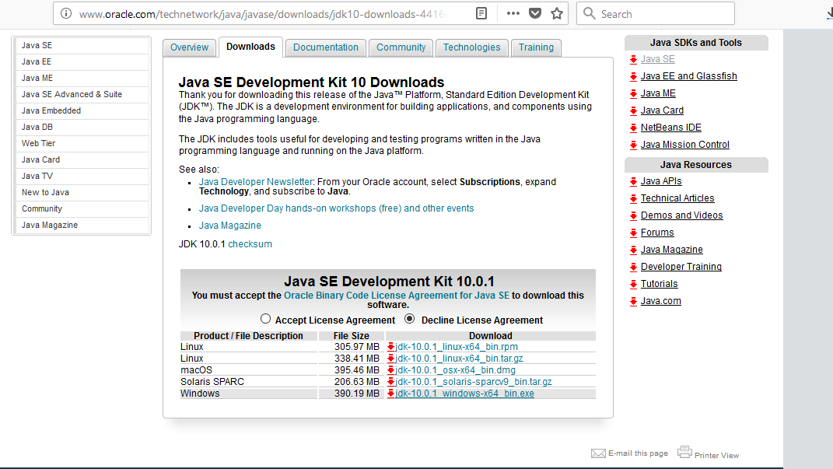Screen dimensions: 833x469
Task: Click the 390.19 MB Windows file size
Action: tap(357, 394)
